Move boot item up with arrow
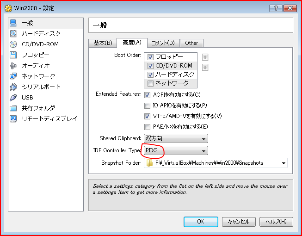Image resolution: width=302 pixels, height=236 pixels. (205, 57)
